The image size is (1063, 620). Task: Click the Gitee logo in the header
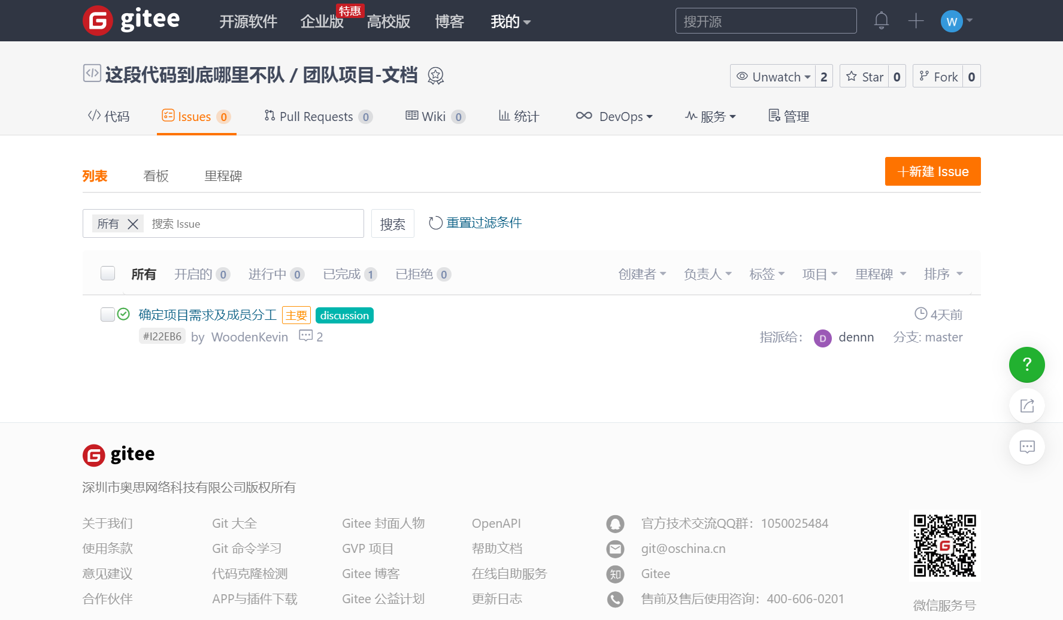click(x=131, y=20)
